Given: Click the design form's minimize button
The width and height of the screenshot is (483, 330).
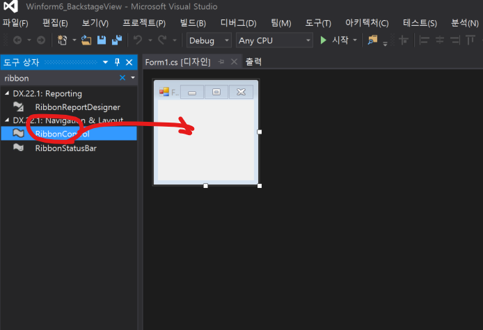Looking at the screenshot, I should pyautogui.click(x=192, y=92).
